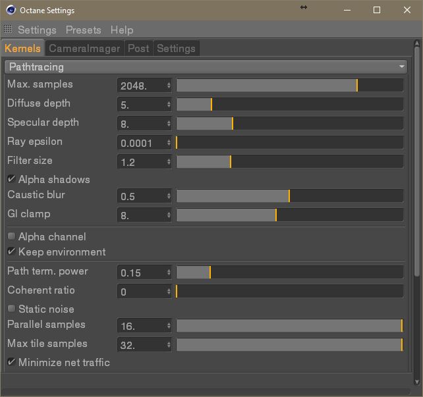Open the Pathtracing kernel type dropdown
The image size is (423, 397).
coord(207,66)
